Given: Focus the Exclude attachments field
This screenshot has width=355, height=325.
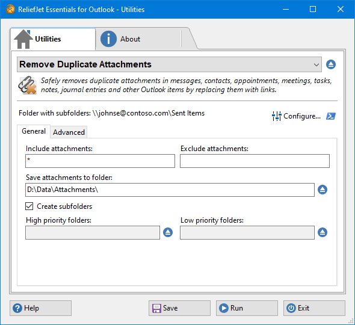Looking at the screenshot, I should (255, 161).
